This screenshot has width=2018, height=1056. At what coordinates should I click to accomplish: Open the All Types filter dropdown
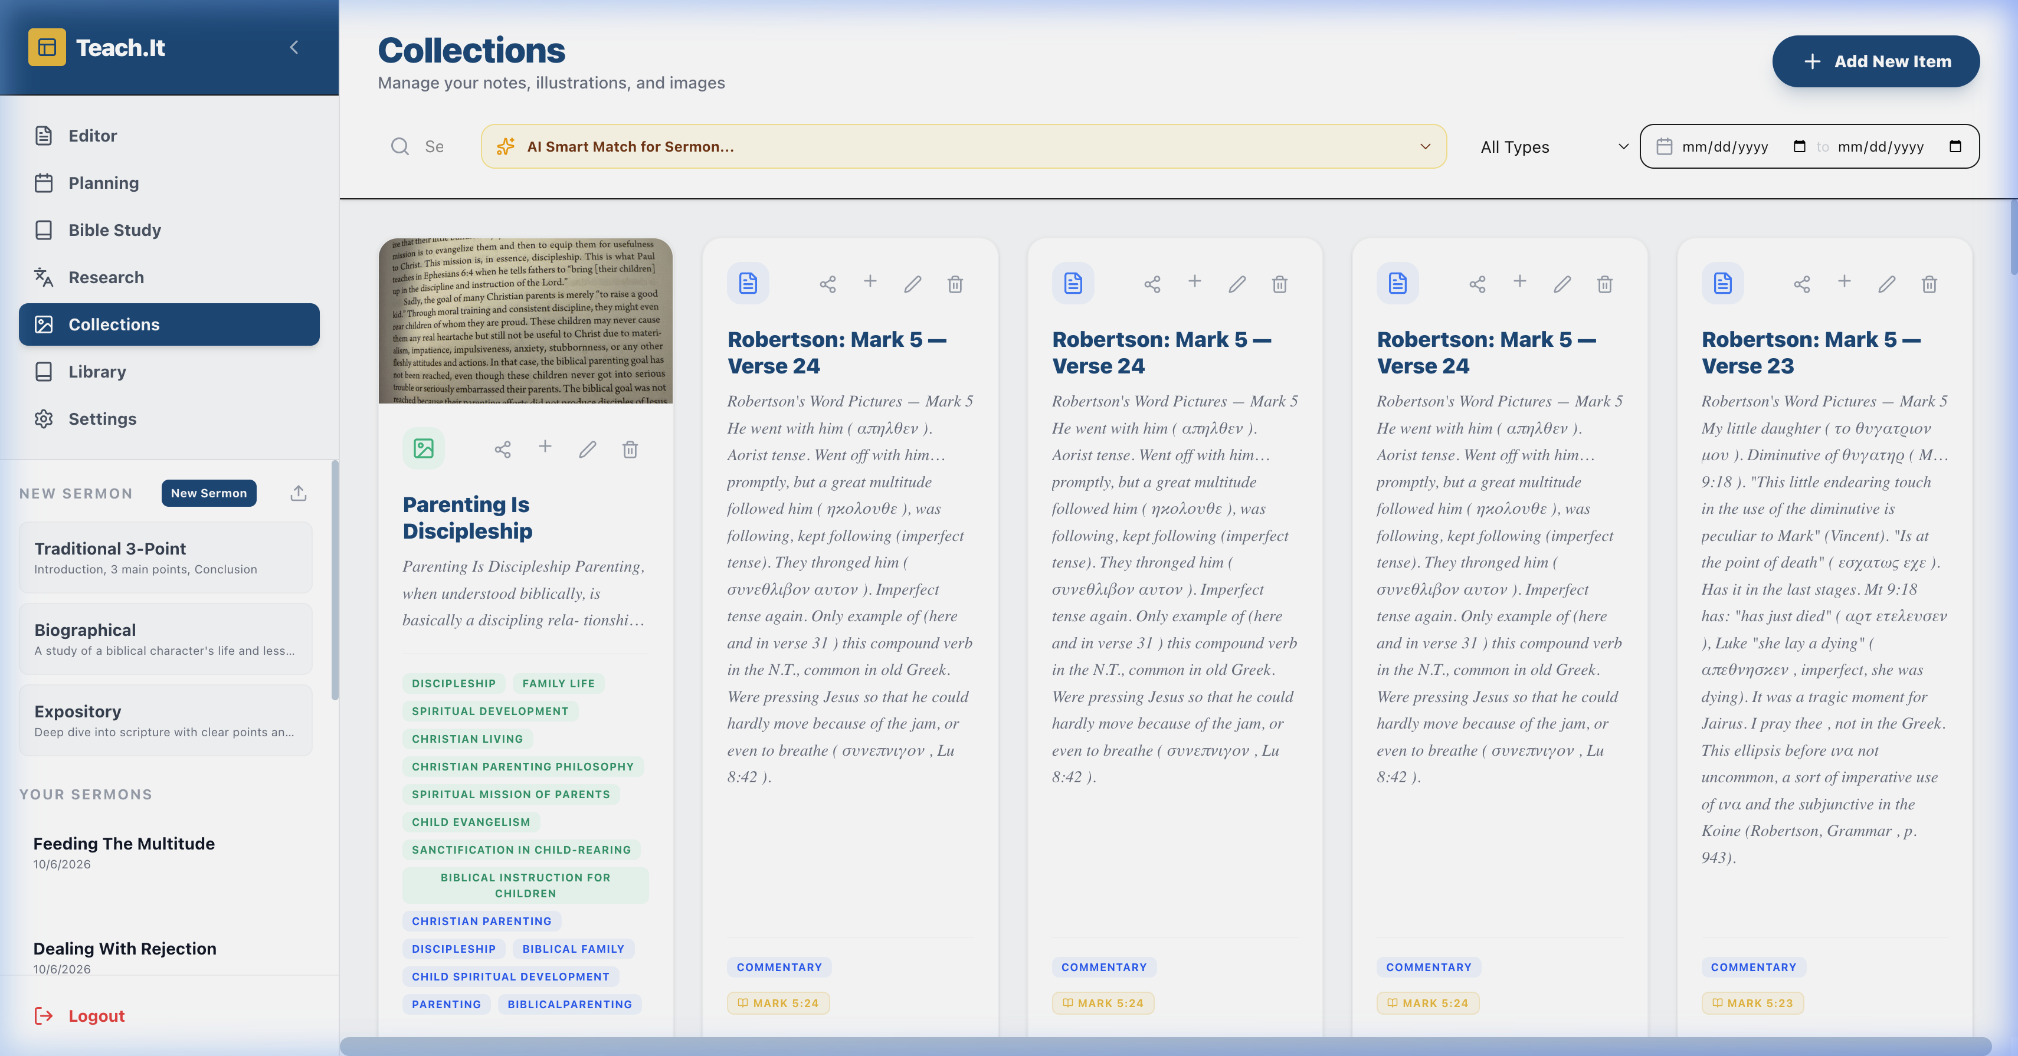[x=1554, y=146]
